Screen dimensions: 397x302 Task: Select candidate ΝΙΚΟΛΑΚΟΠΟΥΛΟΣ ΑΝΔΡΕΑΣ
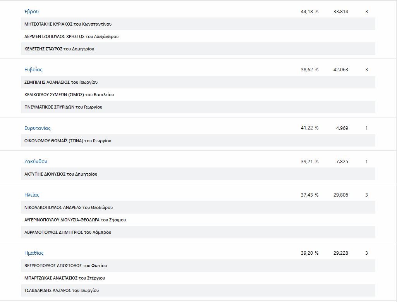(68, 207)
